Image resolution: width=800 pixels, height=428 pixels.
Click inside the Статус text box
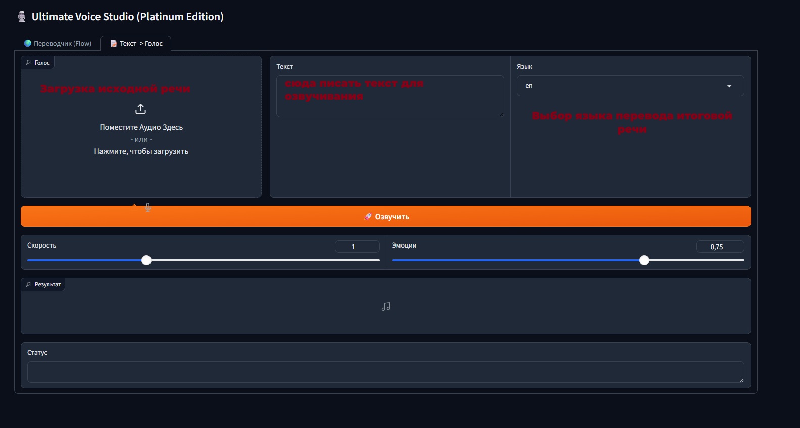point(385,372)
